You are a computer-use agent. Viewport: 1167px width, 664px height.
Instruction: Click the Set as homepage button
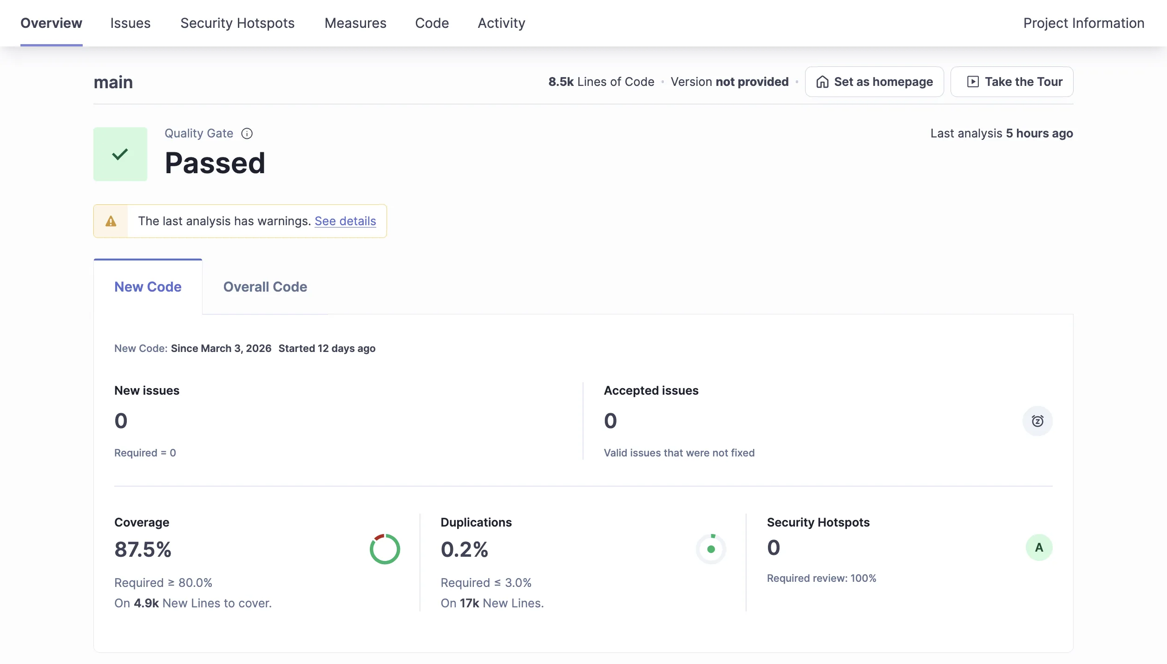click(874, 81)
